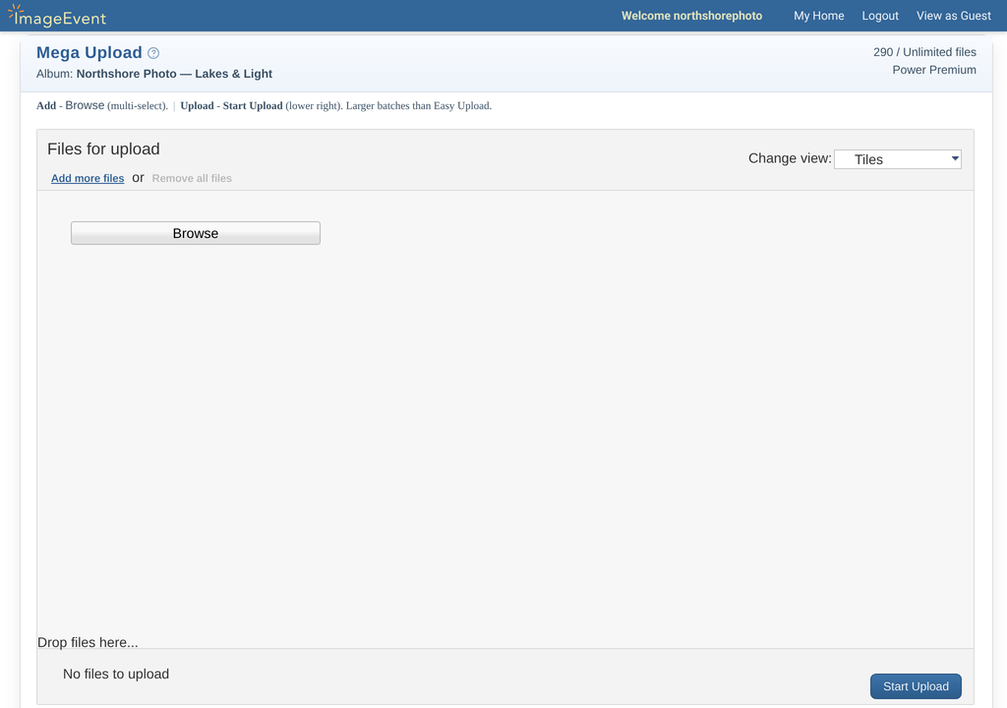Click the Files for upload heading
This screenshot has width=1007, height=708.
pos(103,149)
